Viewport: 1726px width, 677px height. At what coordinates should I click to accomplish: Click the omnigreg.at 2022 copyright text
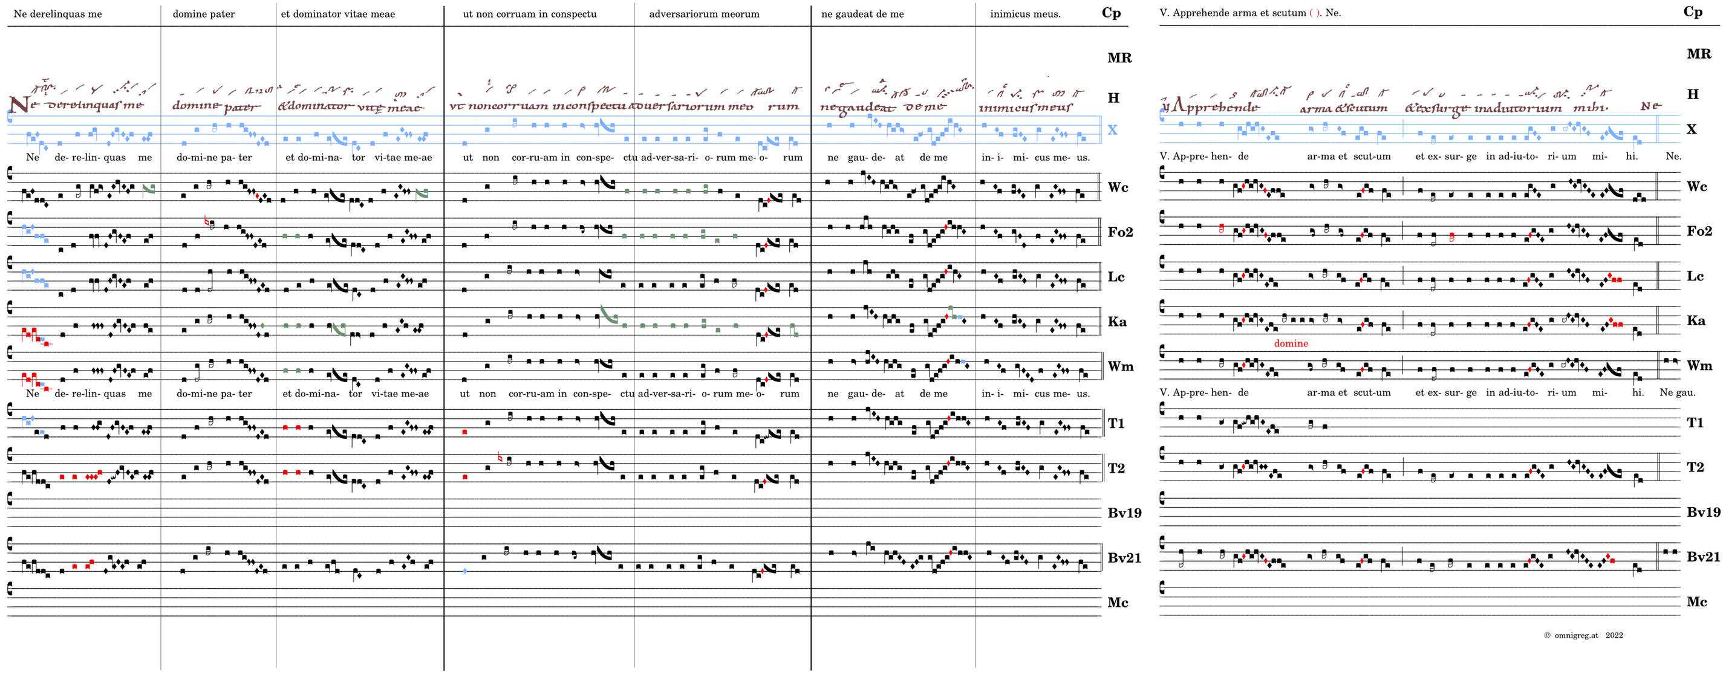click(1583, 635)
